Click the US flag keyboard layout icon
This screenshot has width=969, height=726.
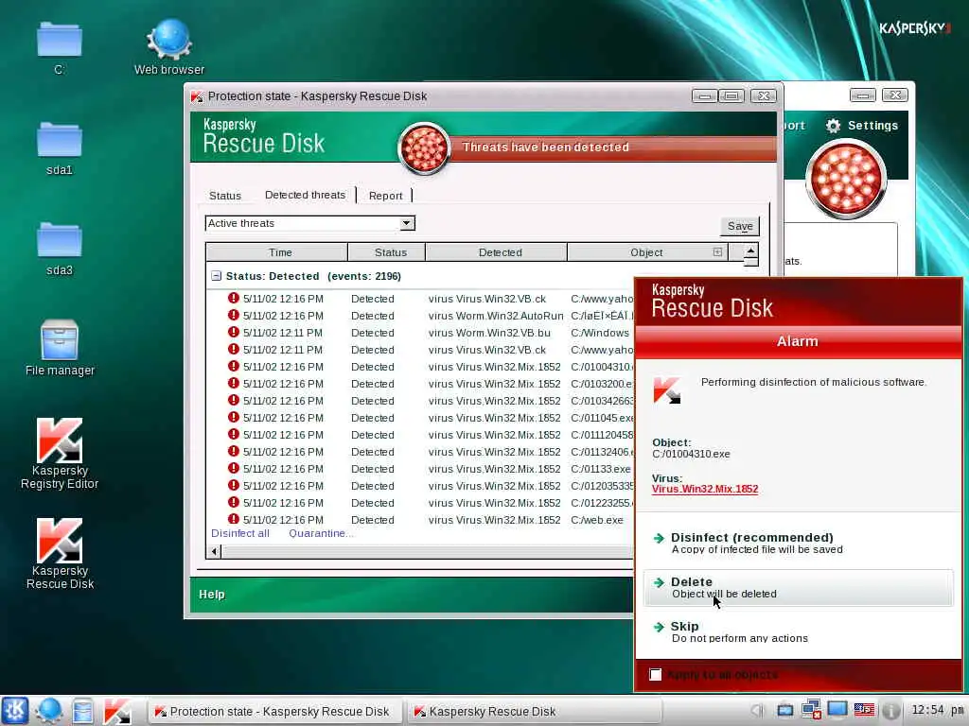[x=864, y=710]
